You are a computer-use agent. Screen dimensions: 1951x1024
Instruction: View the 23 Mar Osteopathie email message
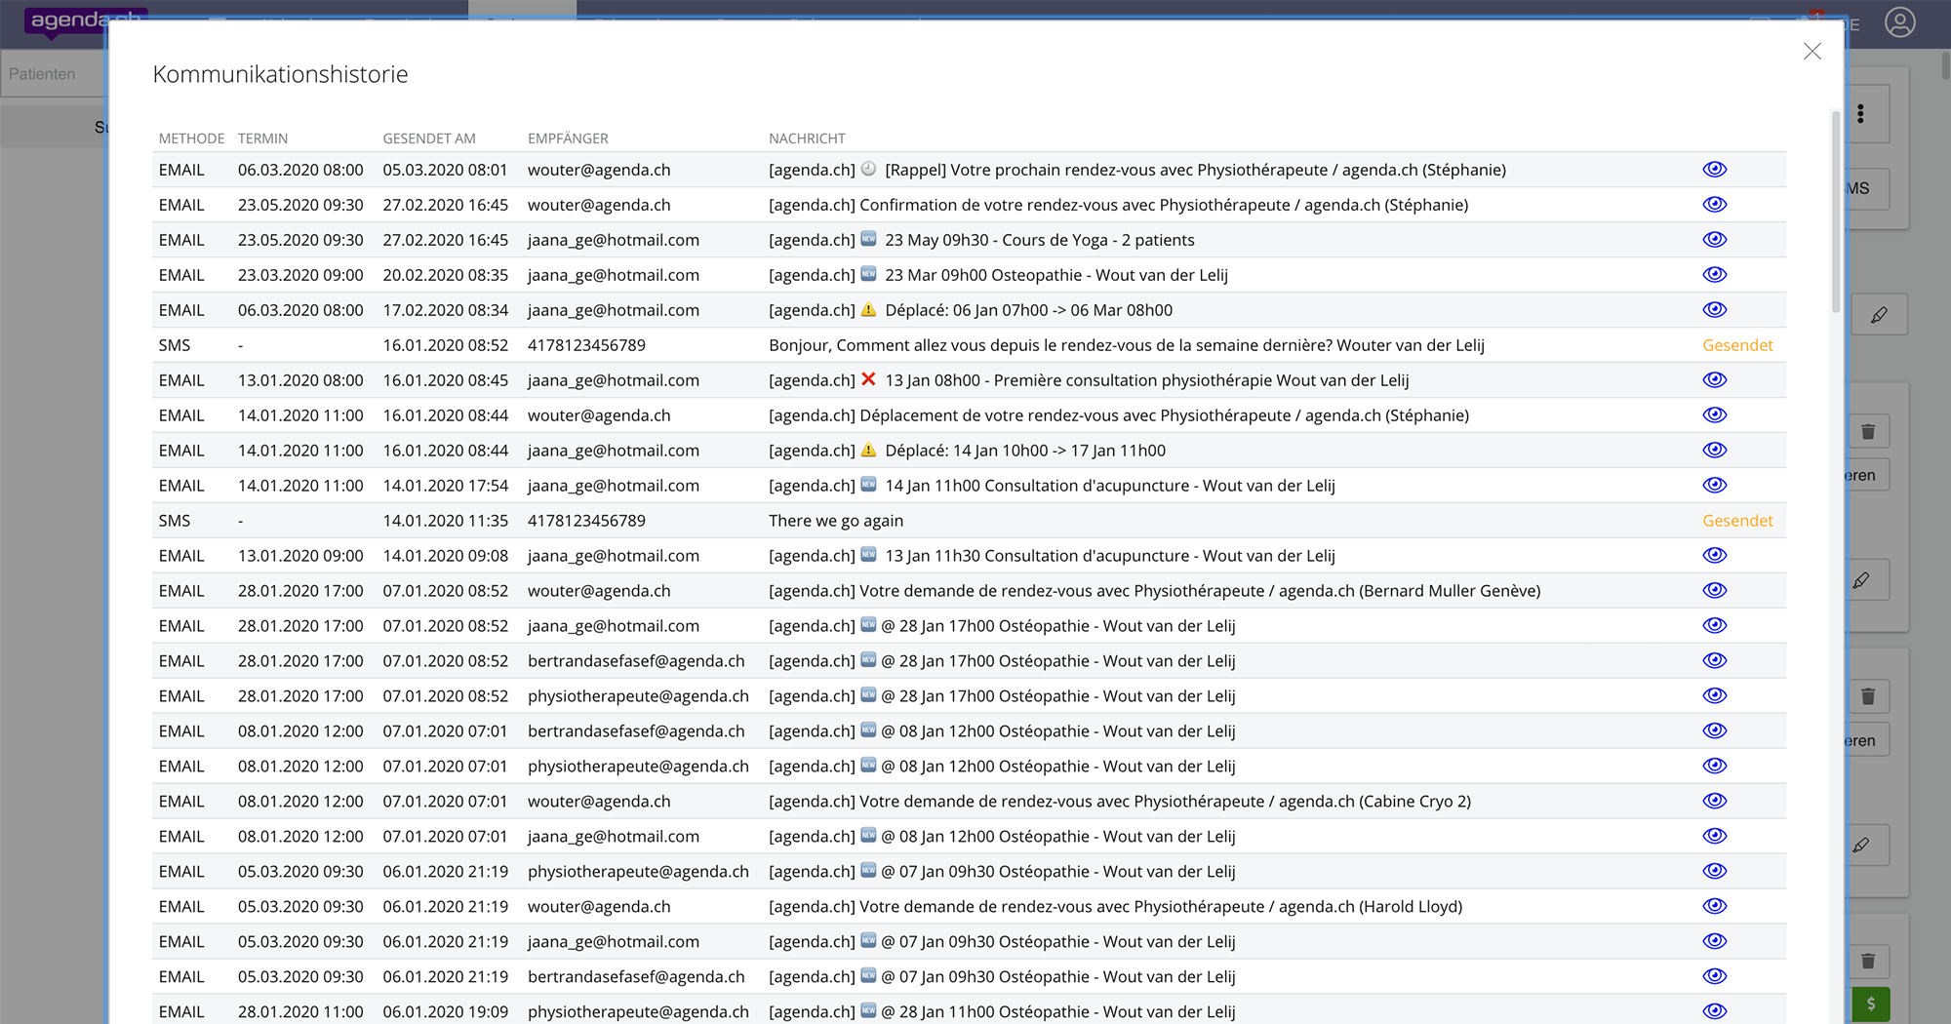[1714, 275]
